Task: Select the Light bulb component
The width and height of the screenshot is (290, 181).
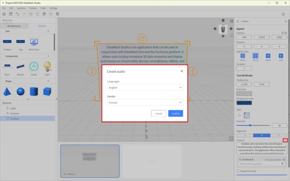Action: click(x=47, y=67)
